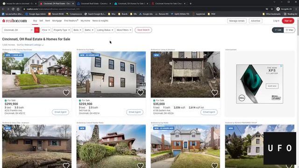Select the Sell menu item

41,21
